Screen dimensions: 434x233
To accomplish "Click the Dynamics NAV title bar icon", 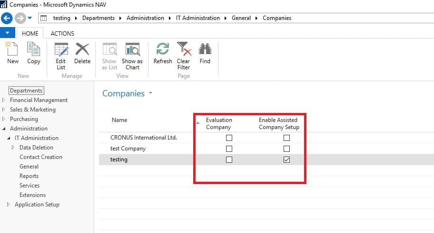I will (4, 4).
